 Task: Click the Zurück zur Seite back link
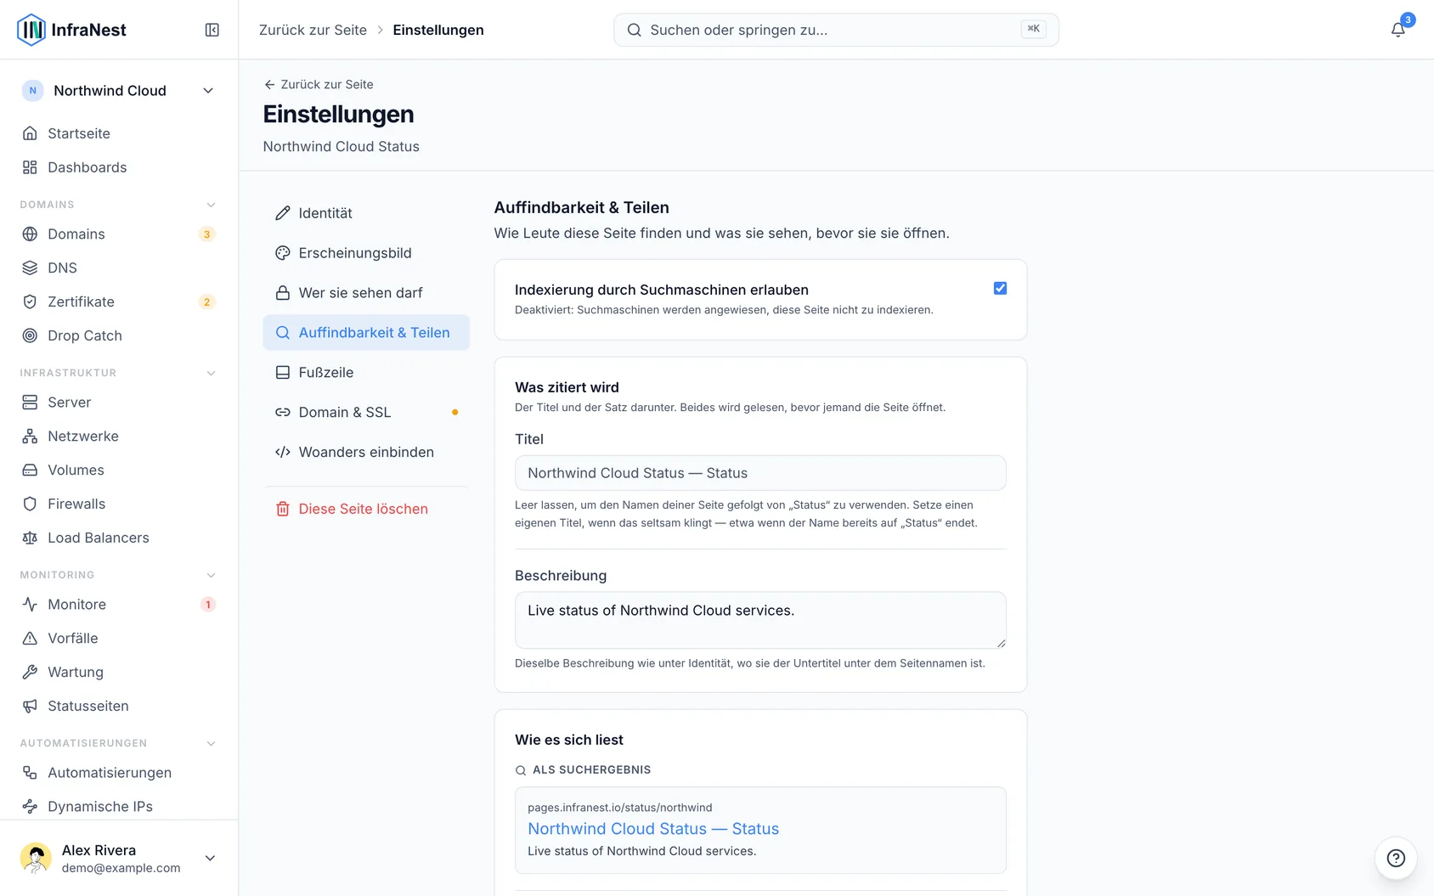pos(319,84)
